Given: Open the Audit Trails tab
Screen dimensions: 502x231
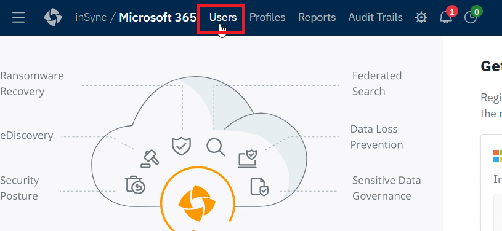Looking at the screenshot, I should (376, 17).
